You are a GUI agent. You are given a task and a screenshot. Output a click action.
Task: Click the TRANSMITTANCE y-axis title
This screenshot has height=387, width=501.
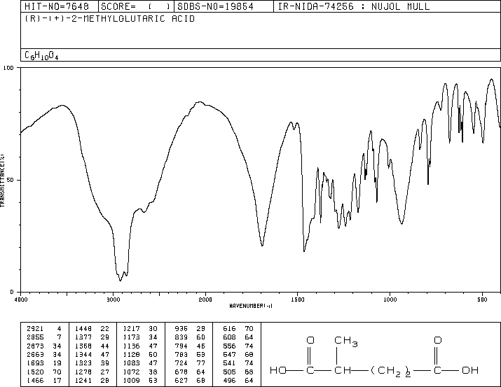2,180
